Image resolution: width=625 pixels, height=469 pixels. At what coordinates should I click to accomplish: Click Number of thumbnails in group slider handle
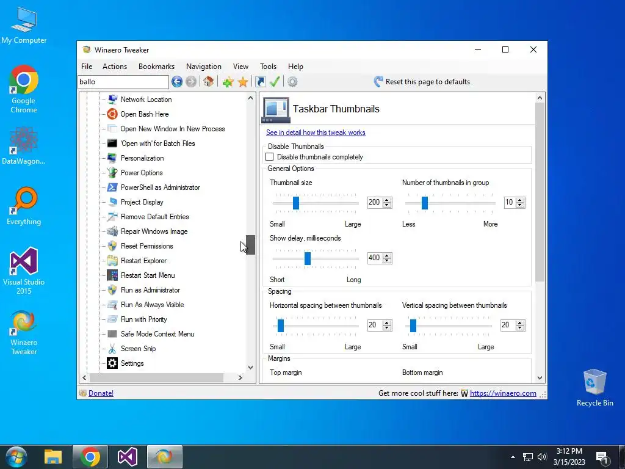click(425, 203)
